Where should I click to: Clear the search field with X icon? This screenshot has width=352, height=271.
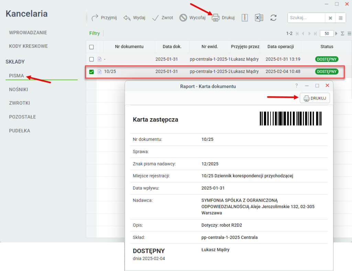(330, 18)
